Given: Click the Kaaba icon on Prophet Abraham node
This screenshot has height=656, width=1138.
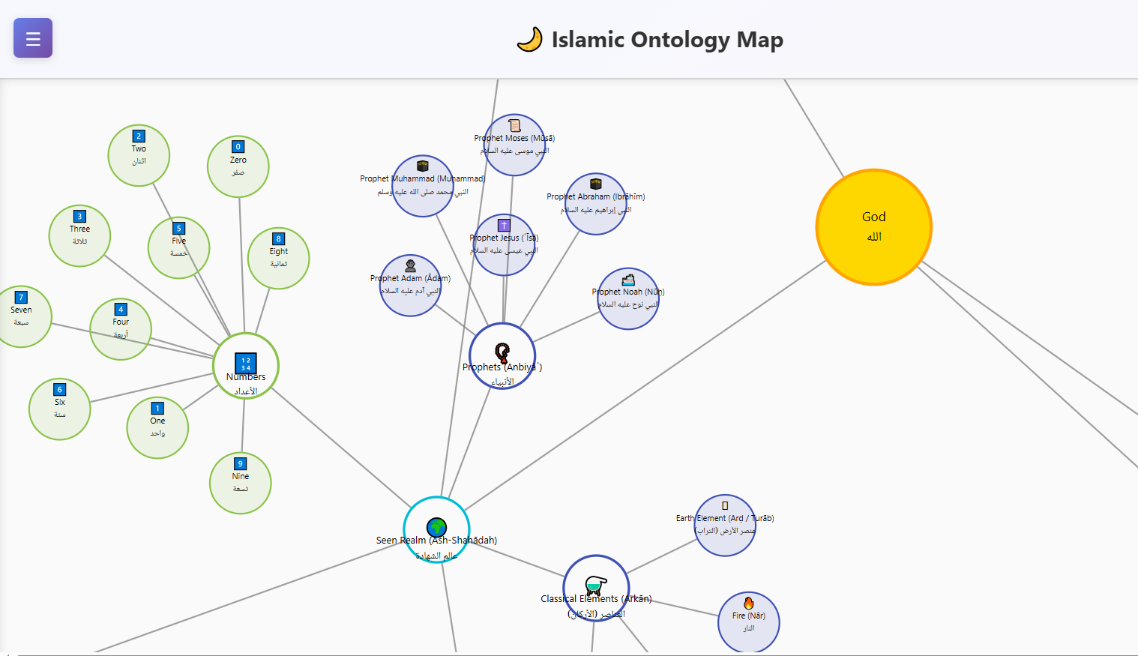Looking at the screenshot, I should point(596,184).
